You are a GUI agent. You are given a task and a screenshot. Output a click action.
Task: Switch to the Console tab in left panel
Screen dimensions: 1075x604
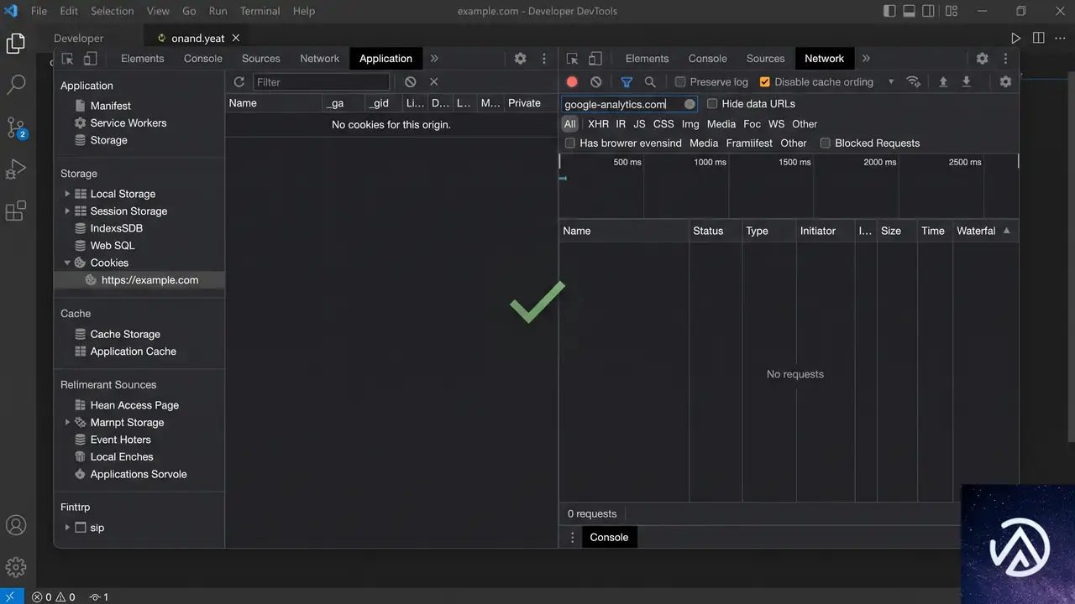click(203, 59)
